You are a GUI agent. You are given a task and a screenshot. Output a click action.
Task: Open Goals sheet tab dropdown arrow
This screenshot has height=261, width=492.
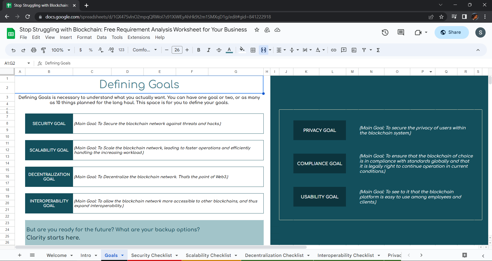point(122,255)
